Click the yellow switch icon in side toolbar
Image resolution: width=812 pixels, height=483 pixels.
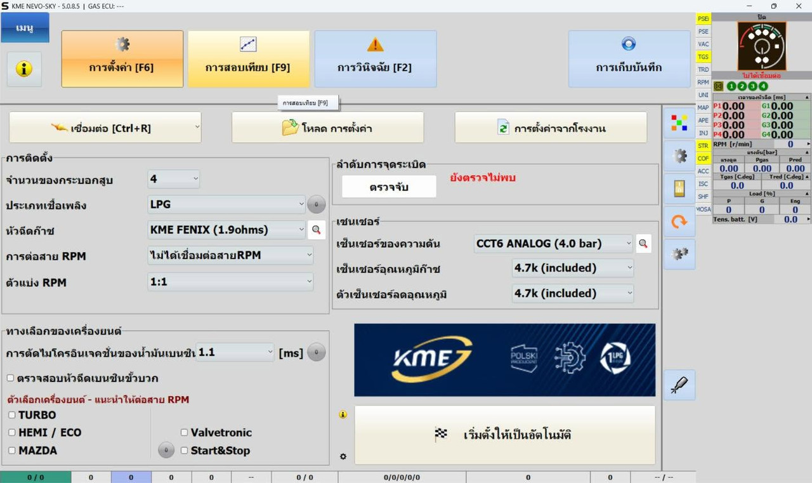(679, 189)
